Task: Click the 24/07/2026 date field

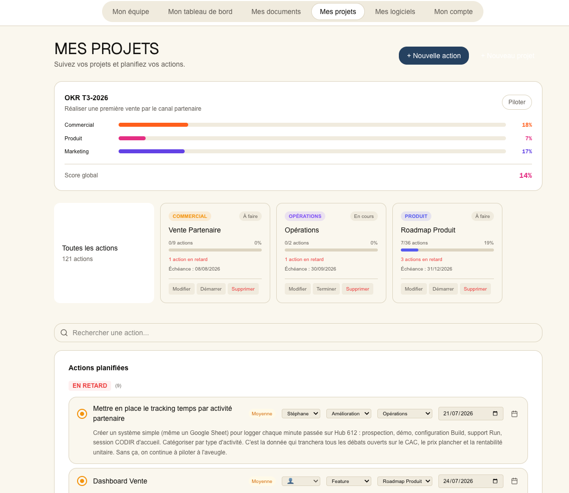Action: tap(470, 481)
